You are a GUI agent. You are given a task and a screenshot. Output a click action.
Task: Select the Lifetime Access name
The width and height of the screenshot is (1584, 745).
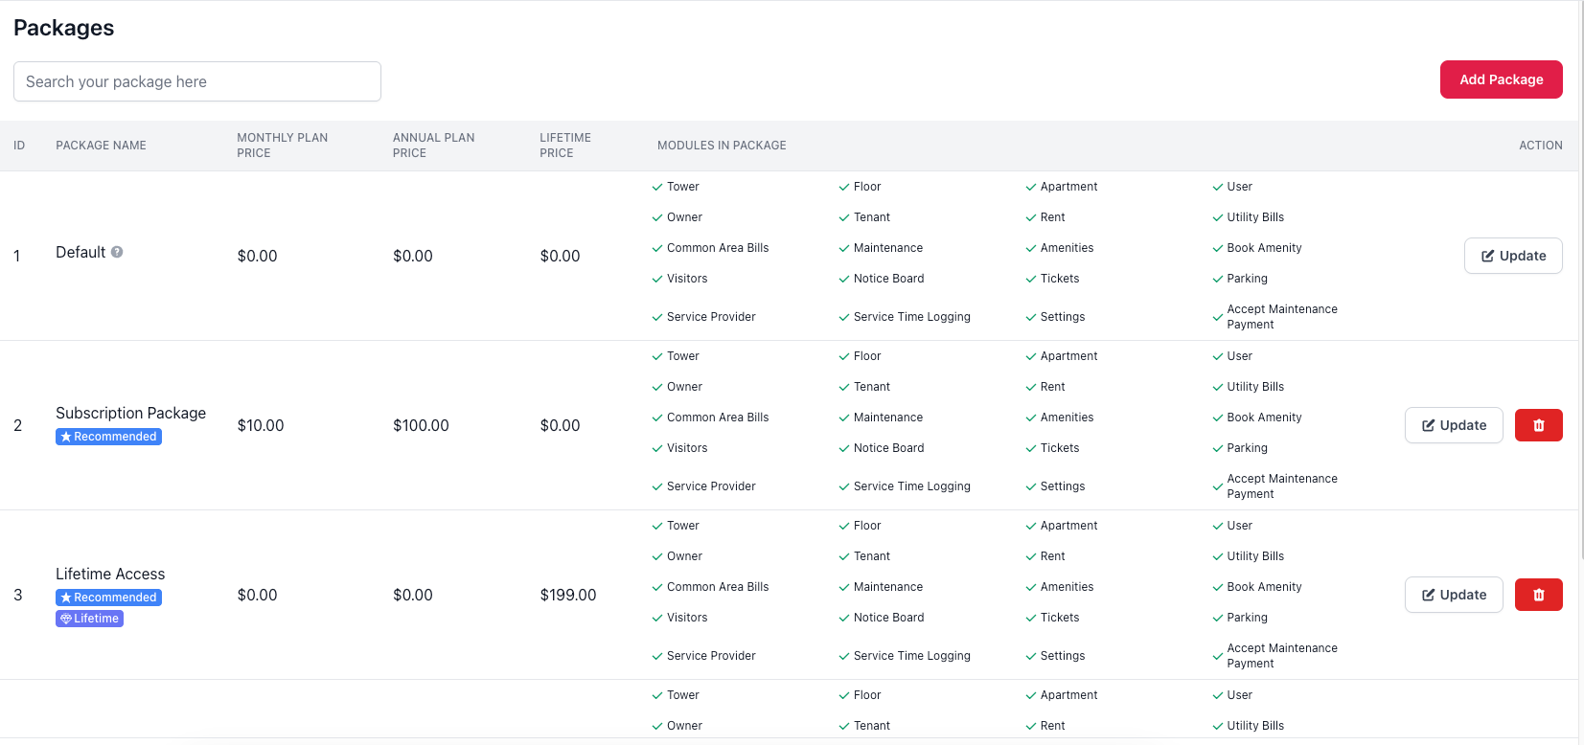[x=110, y=574]
